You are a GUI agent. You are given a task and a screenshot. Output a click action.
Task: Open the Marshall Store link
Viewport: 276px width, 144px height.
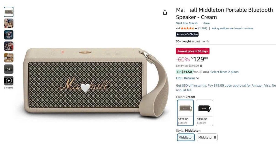pos(193,23)
